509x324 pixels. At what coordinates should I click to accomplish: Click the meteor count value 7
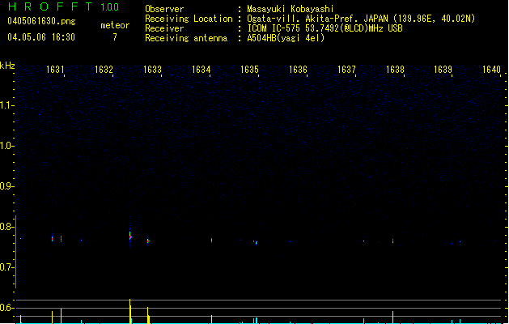click(x=115, y=37)
